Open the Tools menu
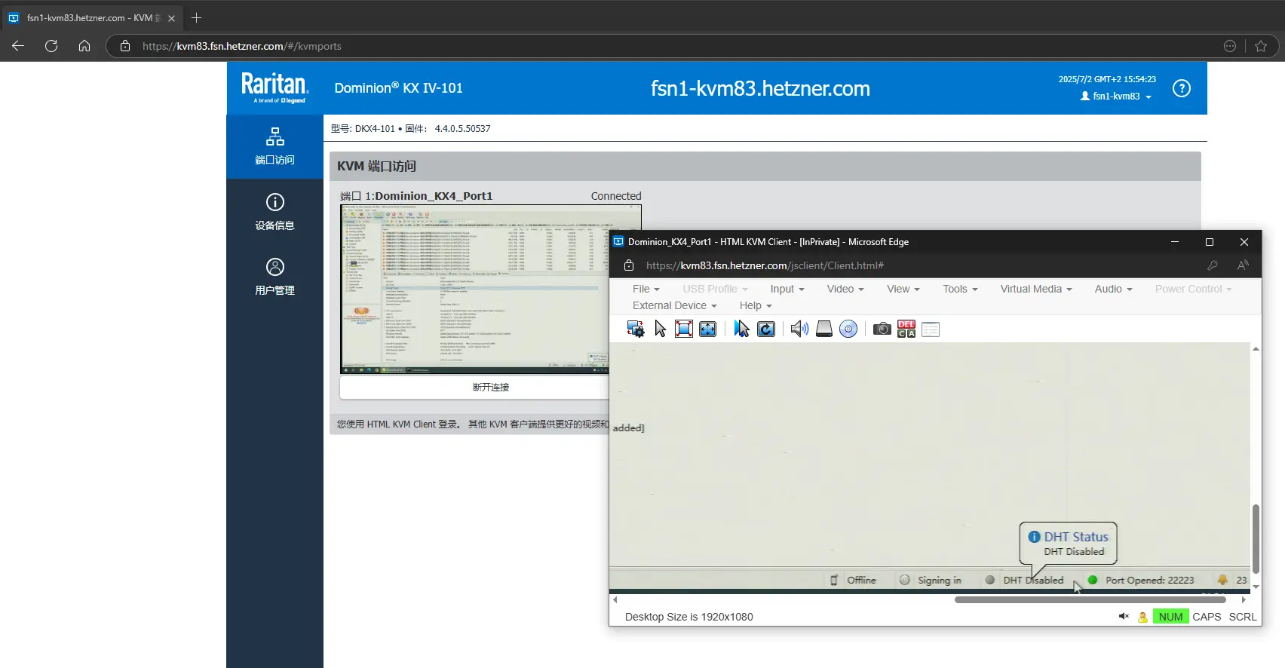 click(960, 289)
